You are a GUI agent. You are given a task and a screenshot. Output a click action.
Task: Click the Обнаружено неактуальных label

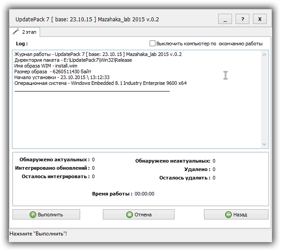173,161
